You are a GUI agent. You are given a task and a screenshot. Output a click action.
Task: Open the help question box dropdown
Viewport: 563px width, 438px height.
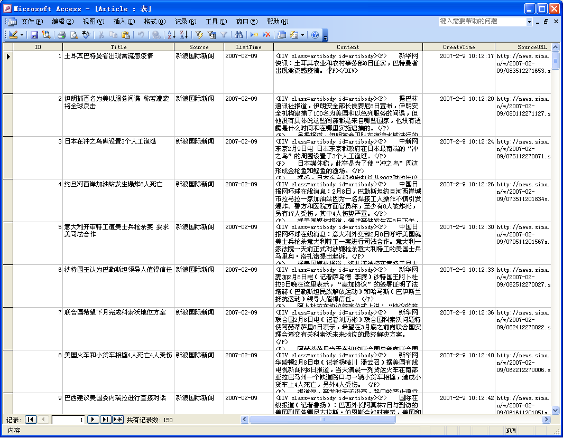pyautogui.click(x=529, y=22)
